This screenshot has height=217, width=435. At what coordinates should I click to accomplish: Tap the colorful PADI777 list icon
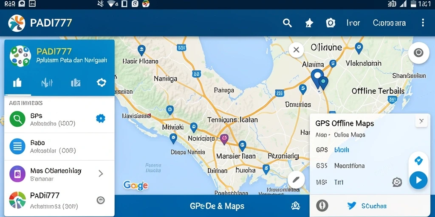point(17,200)
